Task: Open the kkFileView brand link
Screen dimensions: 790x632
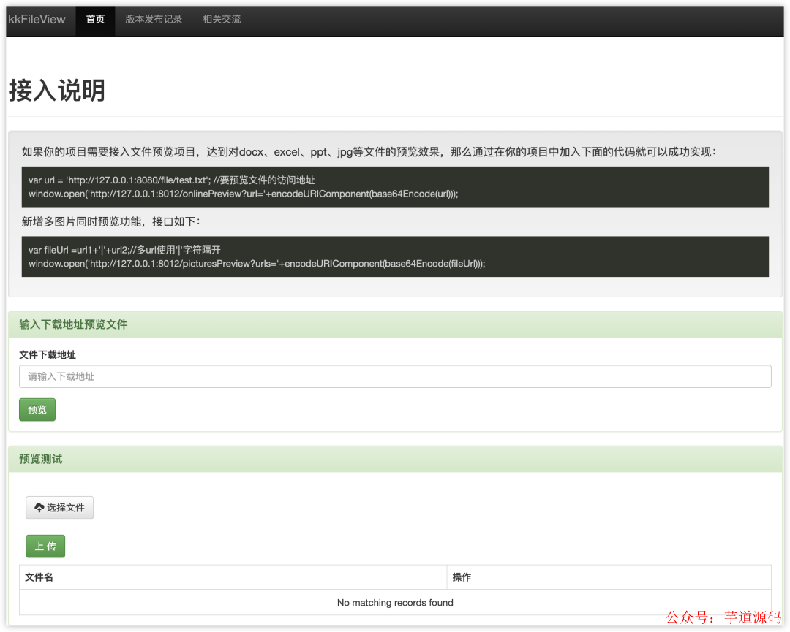Action: [x=37, y=20]
